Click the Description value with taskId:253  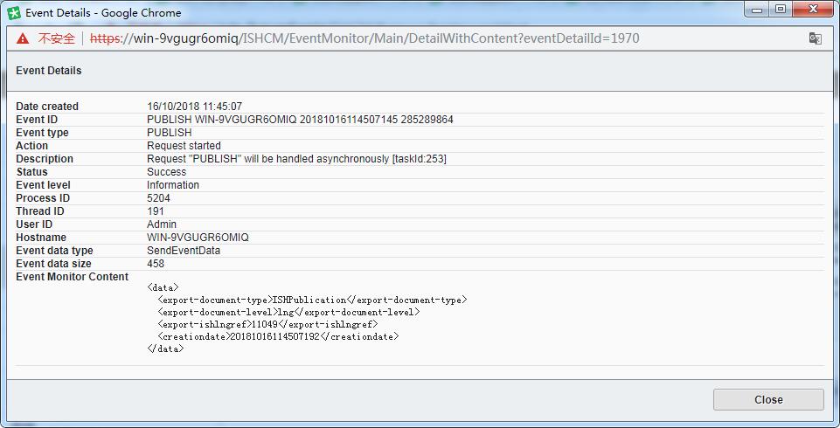coord(296,159)
